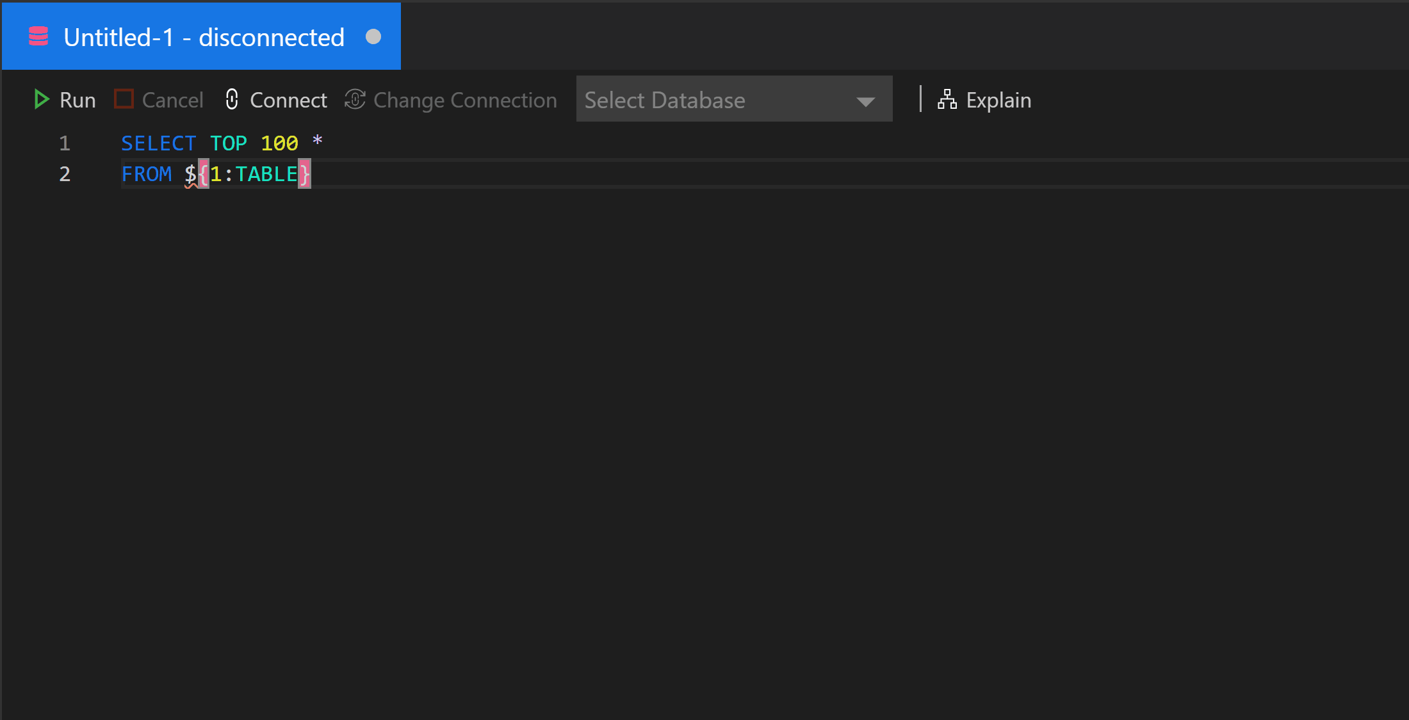The image size is (1409, 720).
Task: Click the SELECT keyword in line 1
Action: coord(158,143)
